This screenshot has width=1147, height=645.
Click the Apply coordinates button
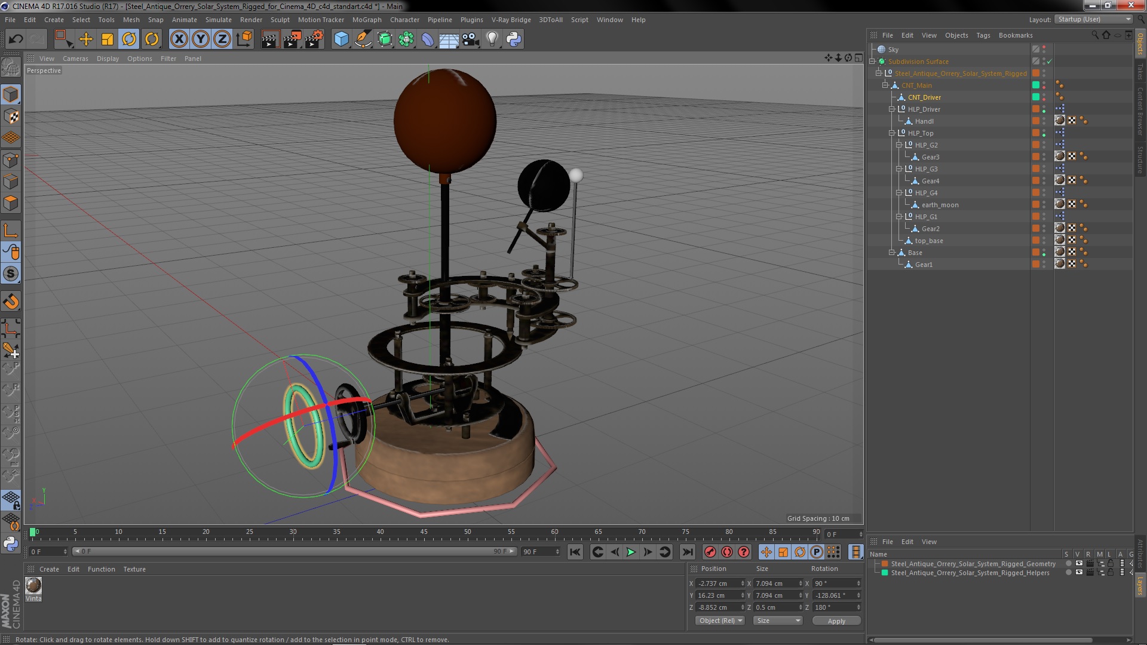(836, 621)
